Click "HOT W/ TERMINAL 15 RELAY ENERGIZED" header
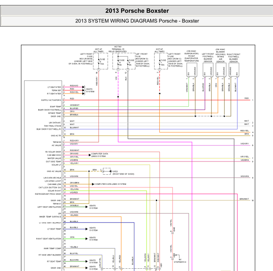This screenshot has height=271, width=273. [x=118, y=49]
